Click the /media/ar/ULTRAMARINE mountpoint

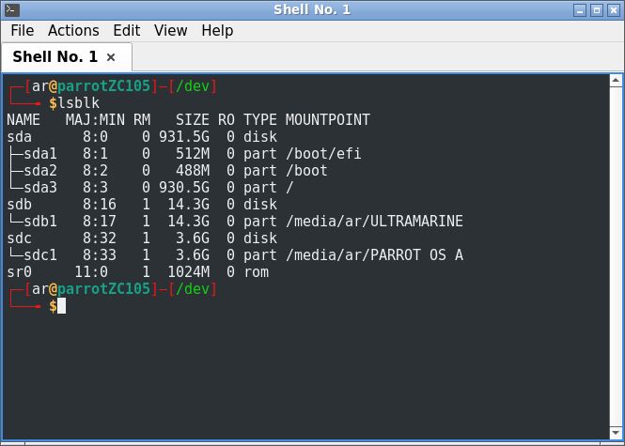tap(374, 221)
